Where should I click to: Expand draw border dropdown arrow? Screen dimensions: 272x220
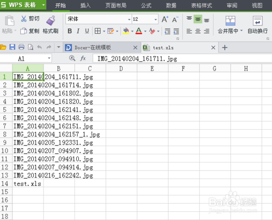[x=117, y=32]
